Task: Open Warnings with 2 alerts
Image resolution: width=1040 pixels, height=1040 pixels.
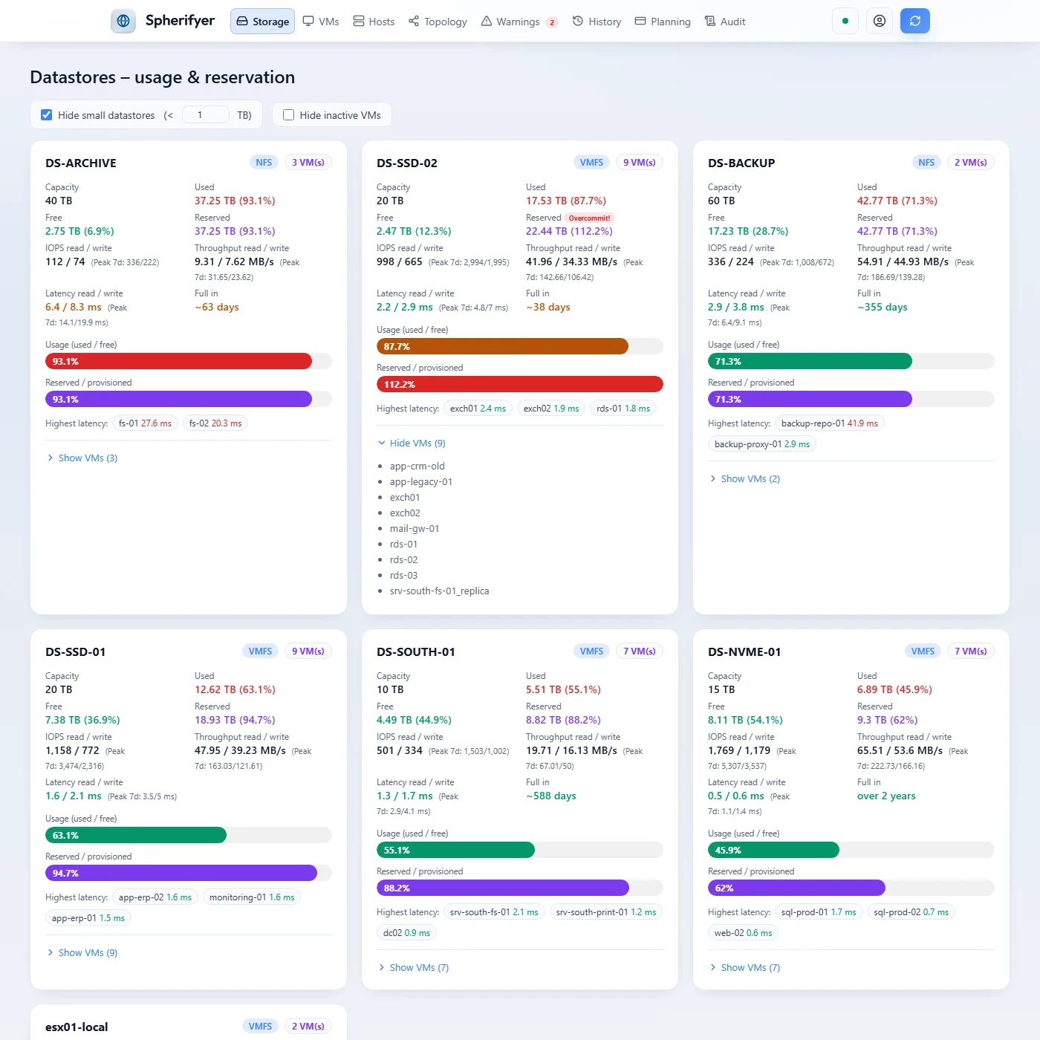Action: 519,22
